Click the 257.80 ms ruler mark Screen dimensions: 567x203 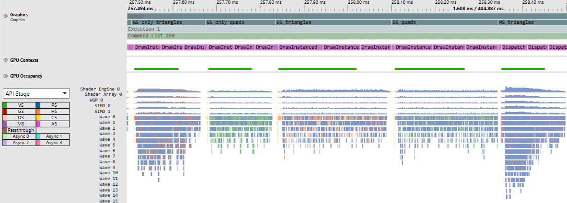click(271, 2)
